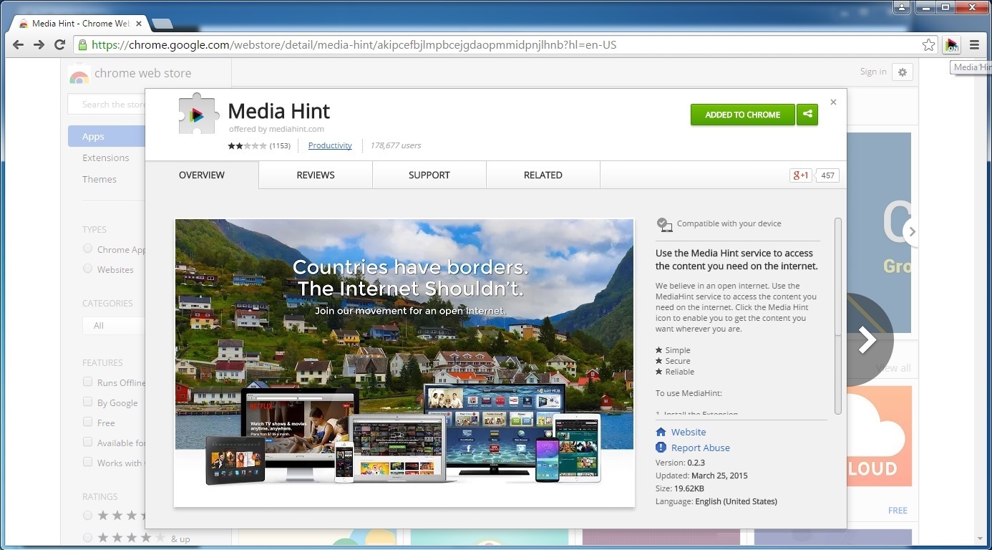Select the five-star rating radio button

tap(87, 515)
